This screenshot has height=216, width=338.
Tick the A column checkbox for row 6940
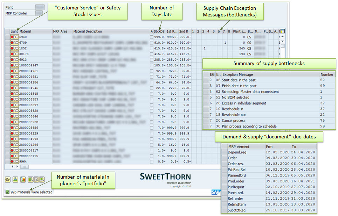click(152, 37)
